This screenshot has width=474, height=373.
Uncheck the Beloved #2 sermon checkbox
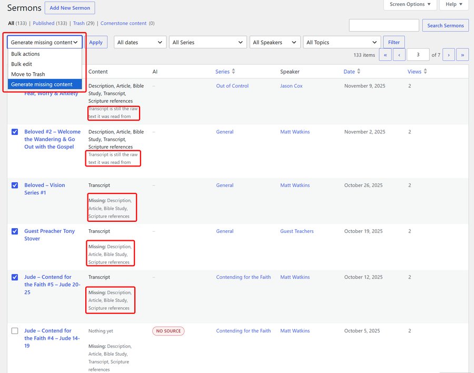pos(15,132)
